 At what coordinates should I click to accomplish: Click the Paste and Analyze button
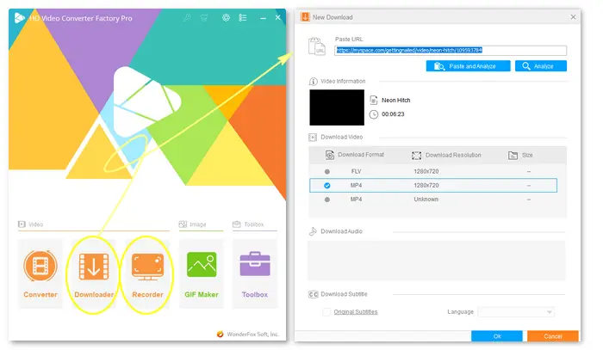(467, 65)
